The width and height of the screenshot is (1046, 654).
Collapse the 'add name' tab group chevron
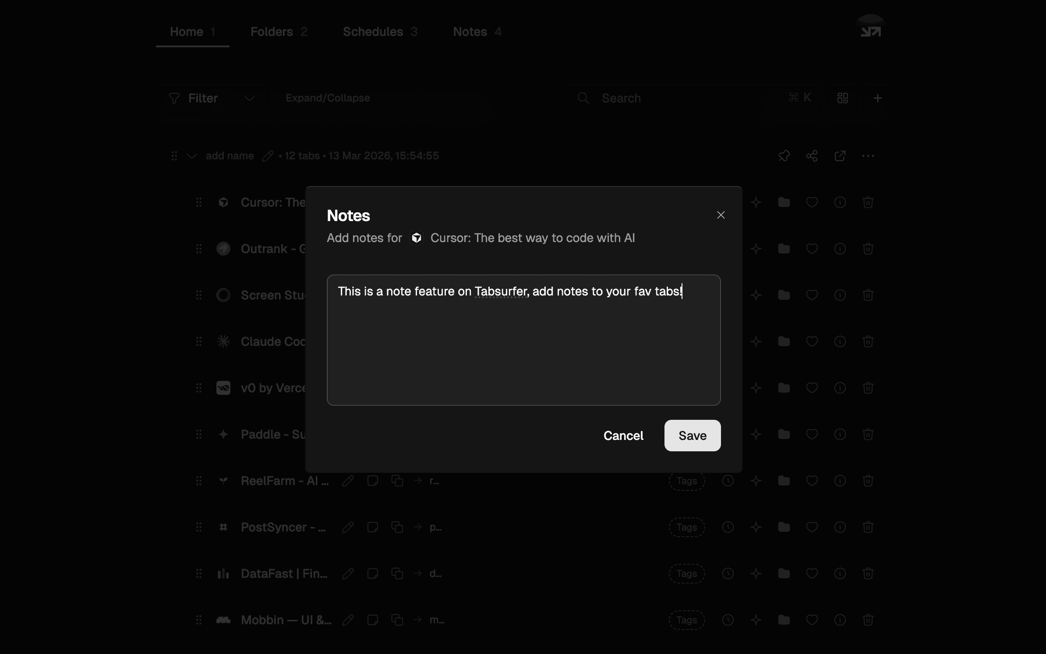191,156
